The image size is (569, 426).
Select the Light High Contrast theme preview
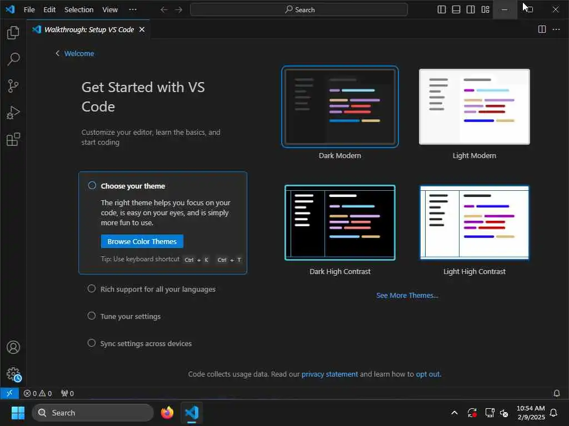point(475,223)
